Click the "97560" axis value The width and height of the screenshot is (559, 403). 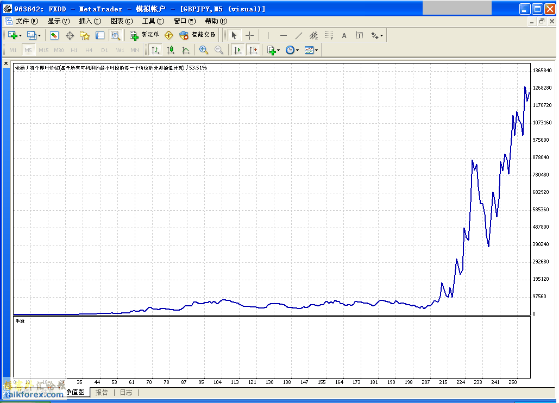[539, 297]
